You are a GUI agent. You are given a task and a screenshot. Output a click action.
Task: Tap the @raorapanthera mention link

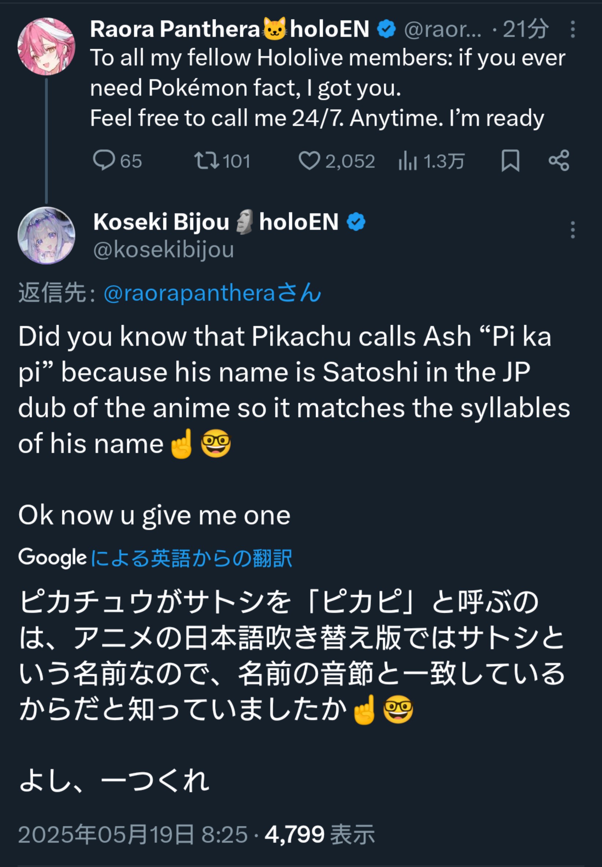point(212,293)
